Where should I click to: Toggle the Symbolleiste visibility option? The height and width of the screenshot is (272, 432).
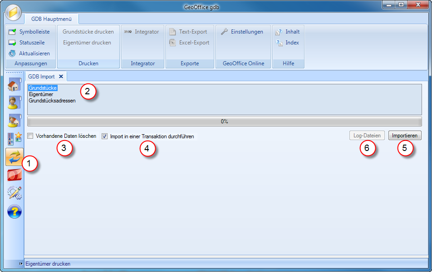[x=29, y=32]
